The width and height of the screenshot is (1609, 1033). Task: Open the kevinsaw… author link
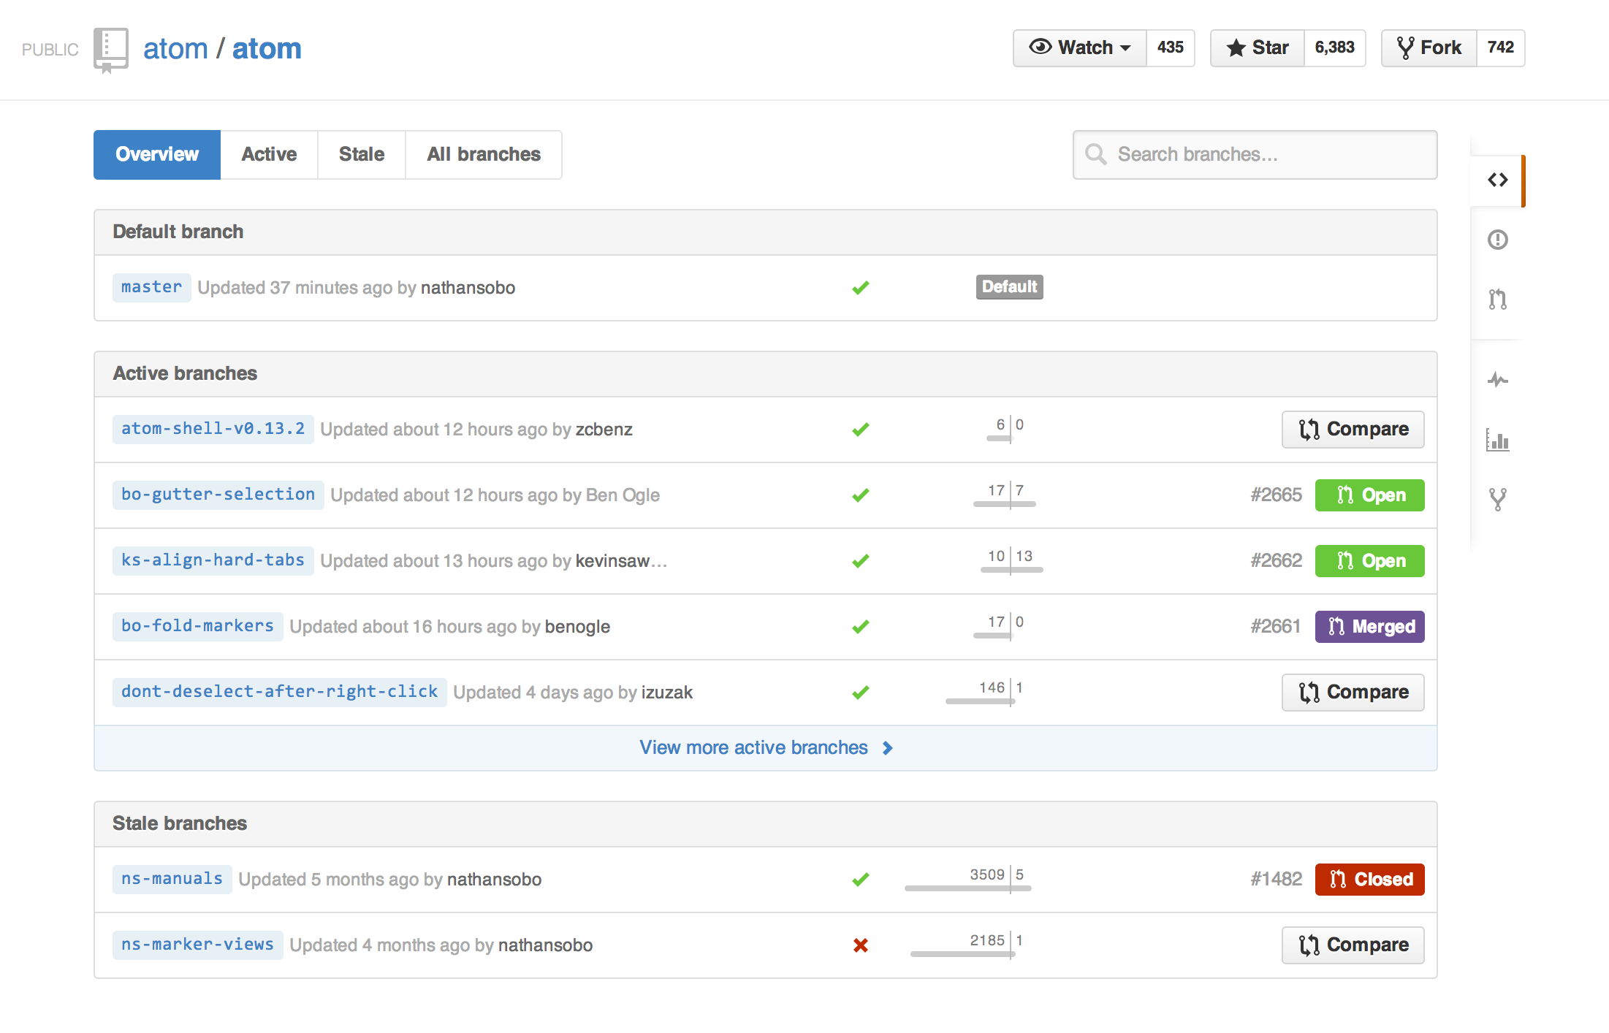(621, 561)
